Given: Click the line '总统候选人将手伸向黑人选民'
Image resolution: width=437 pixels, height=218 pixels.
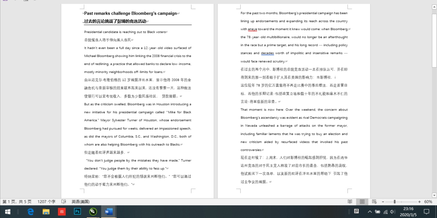Looking at the screenshot, I should tap(107, 40).
